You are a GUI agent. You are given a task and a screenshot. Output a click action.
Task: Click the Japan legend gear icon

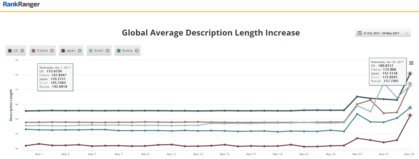(x=80, y=51)
